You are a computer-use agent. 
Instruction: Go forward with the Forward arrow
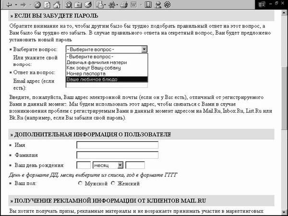[24, 5]
